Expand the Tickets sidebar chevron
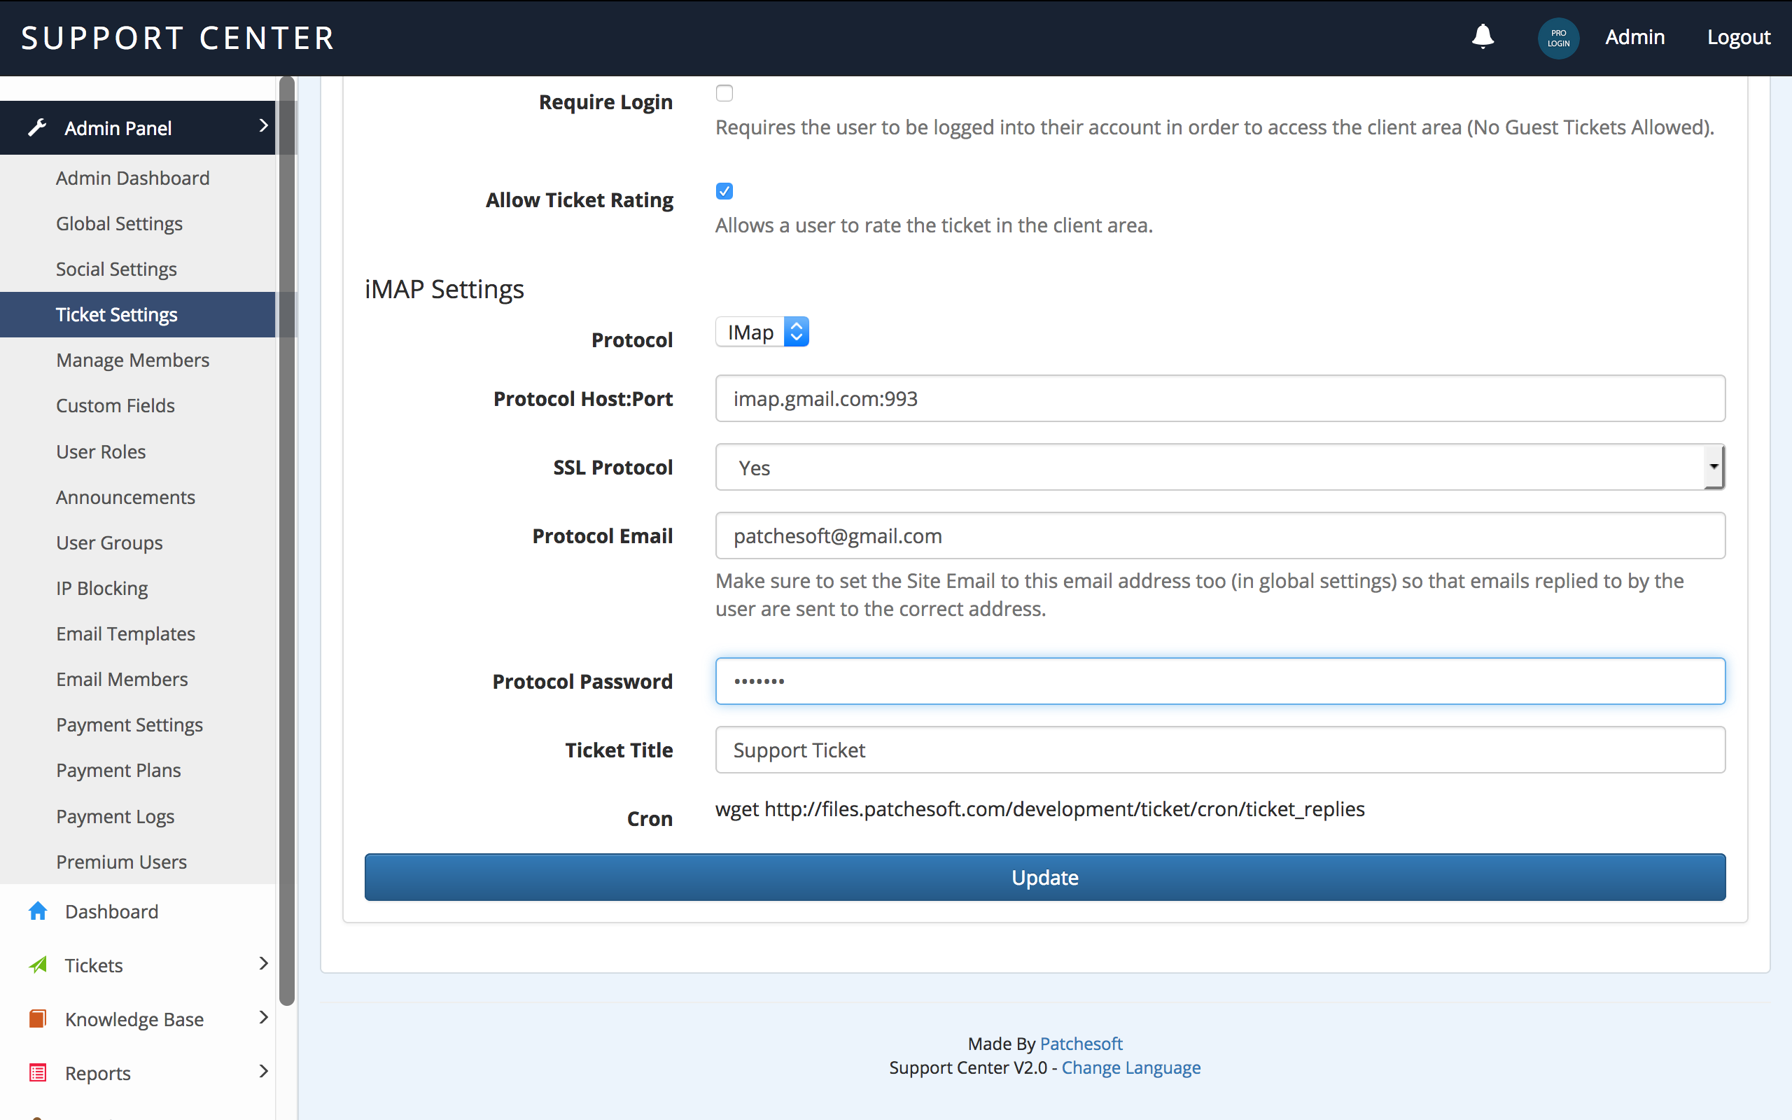 pyautogui.click(x=263, y=963)
